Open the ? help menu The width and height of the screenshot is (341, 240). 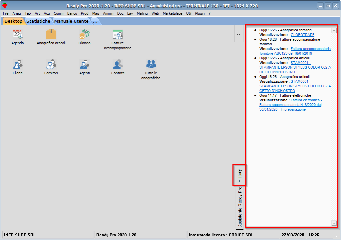[209, 13]
